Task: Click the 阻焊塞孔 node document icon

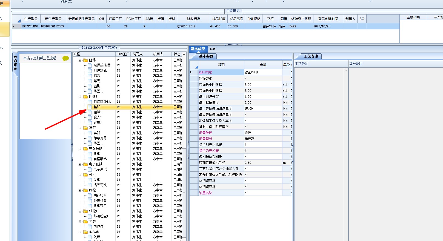Action: [x=90, y=70]
